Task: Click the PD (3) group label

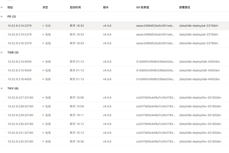Action: (12, 17)
